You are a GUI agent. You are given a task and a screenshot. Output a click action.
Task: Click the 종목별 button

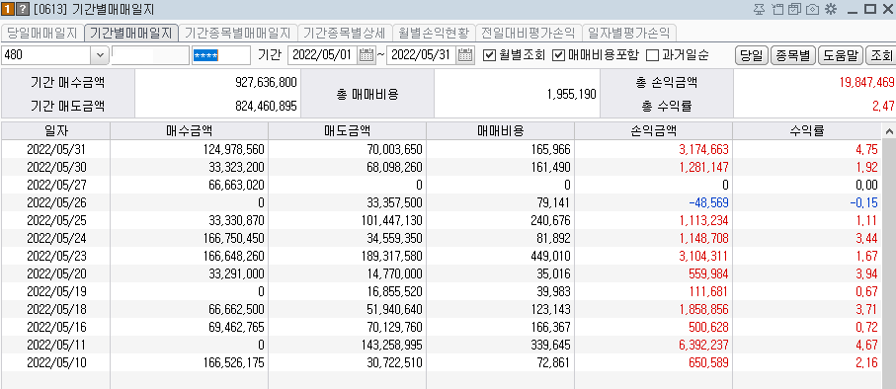tap(792, 55)
